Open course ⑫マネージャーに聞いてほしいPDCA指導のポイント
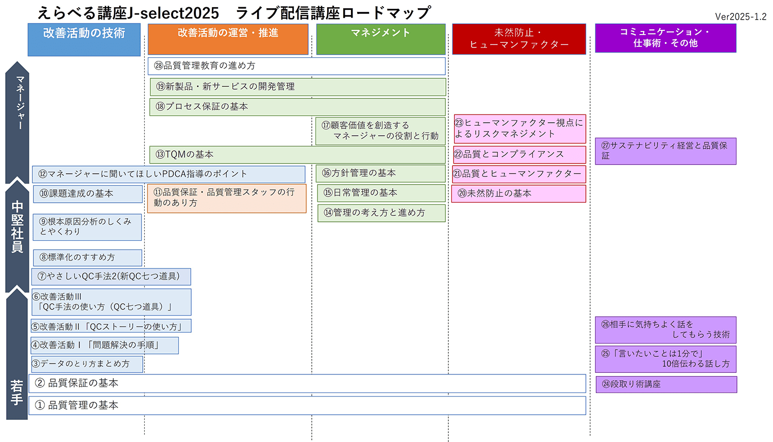This screenshot has height=442, width=773. click(169, 174)
